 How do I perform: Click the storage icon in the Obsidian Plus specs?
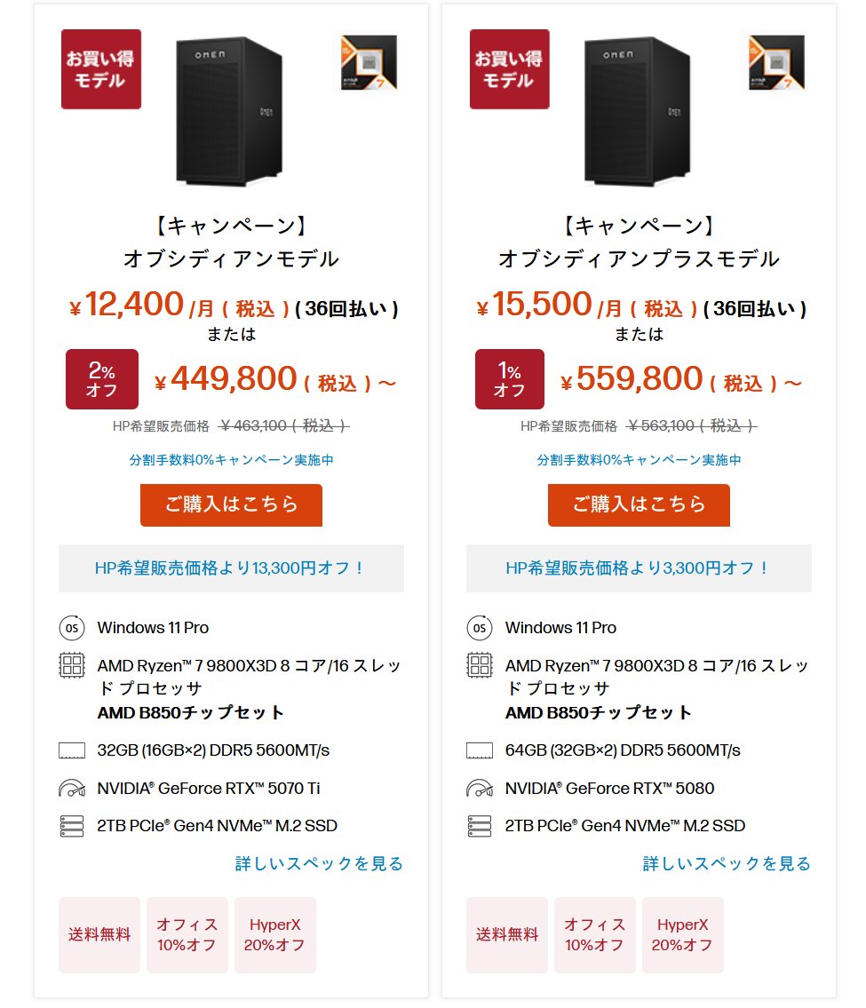(x=480, y=826)
